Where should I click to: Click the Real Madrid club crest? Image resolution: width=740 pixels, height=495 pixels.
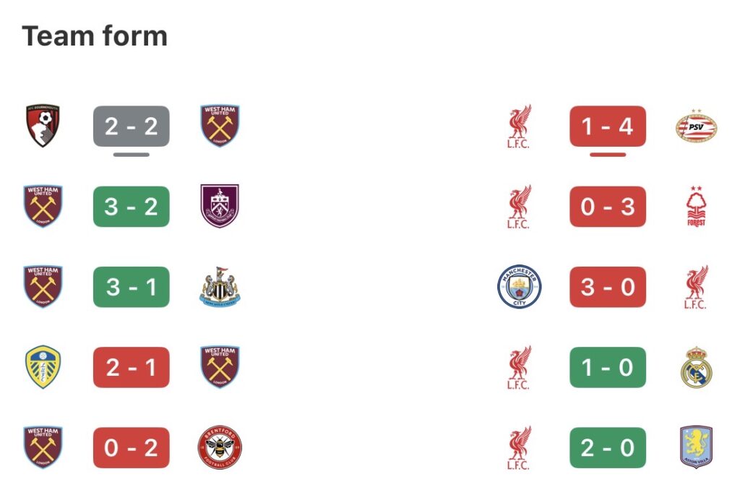pos(696,367)
